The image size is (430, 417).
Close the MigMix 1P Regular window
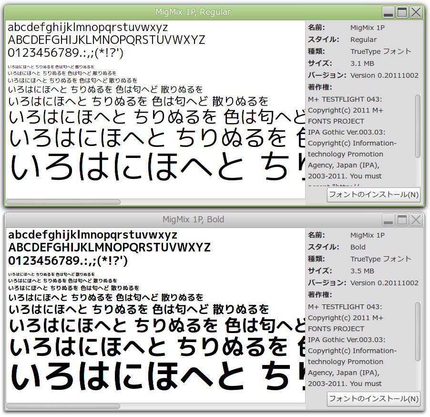click(416, 12)
